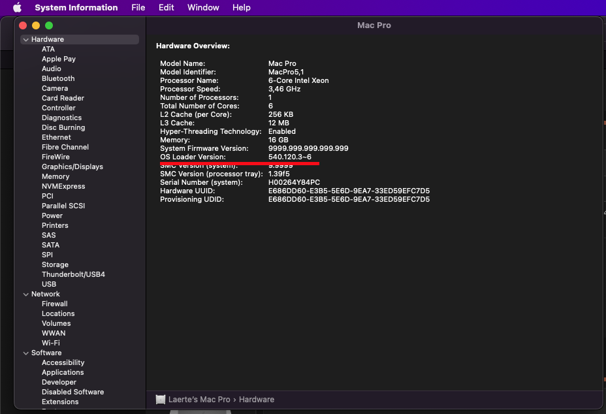Select Printers in the sidebar

pos(55,225)
